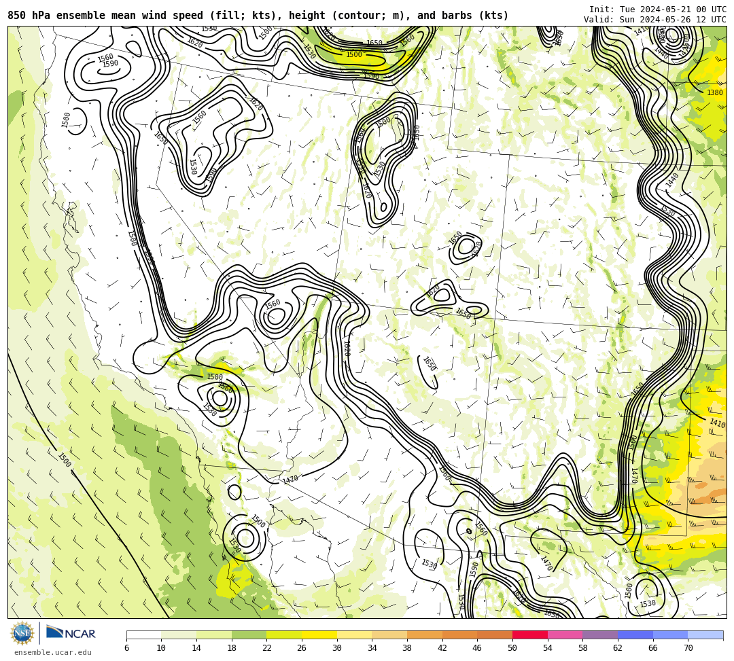Select the red 50–54 kts color swatch
Screen dimensions: 734x661
pyautogui.click(x=530, y=635)
